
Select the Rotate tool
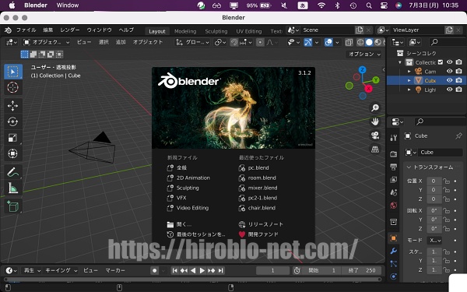(x=12, y=121)
